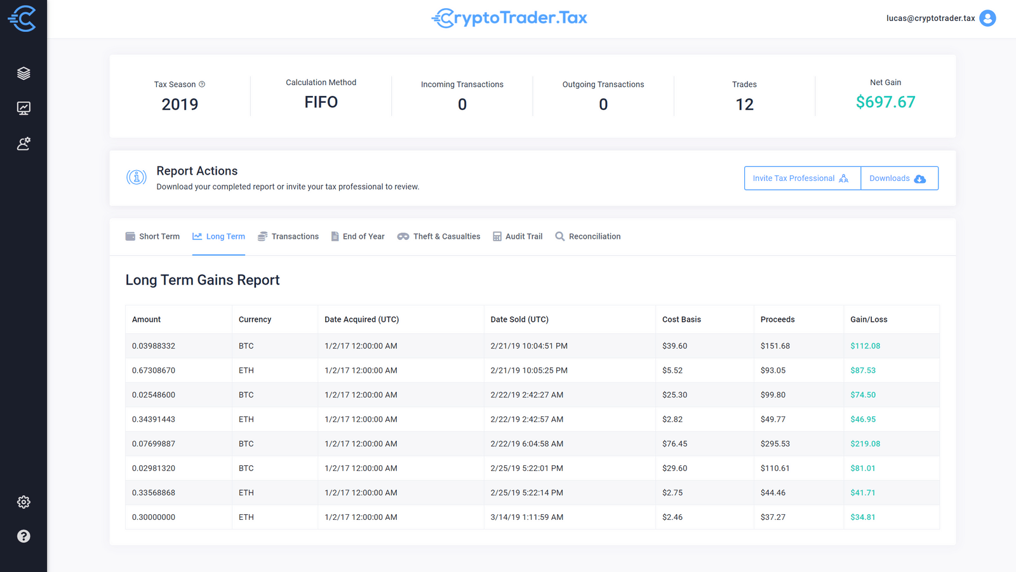
Task: Click the $219.08 gain value
Action: [866, 444]
